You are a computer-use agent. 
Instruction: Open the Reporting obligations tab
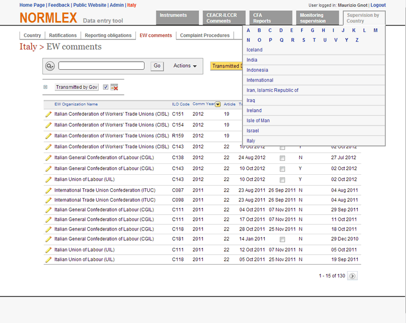pyautogui.click(x=108, y=36)
